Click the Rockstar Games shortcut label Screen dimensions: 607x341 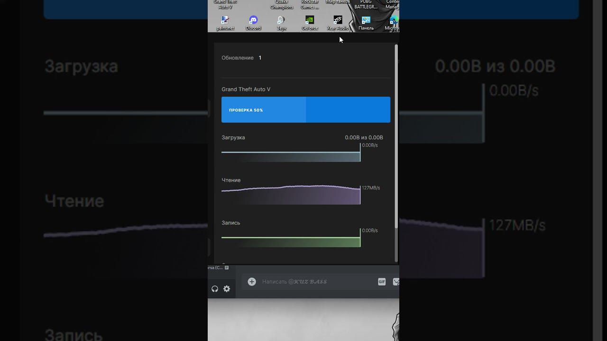tap(310, 5)
